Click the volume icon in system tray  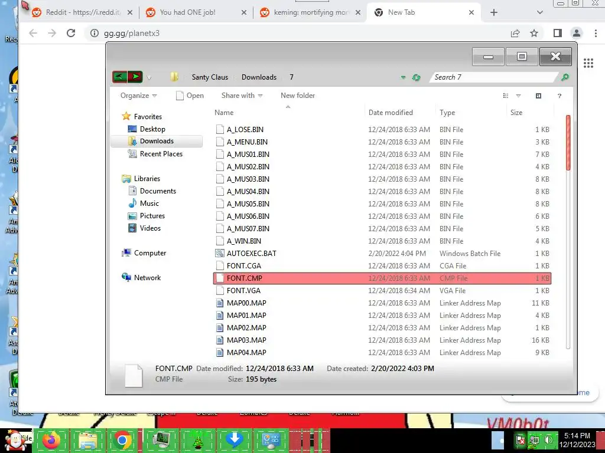[x=548, y=440]
